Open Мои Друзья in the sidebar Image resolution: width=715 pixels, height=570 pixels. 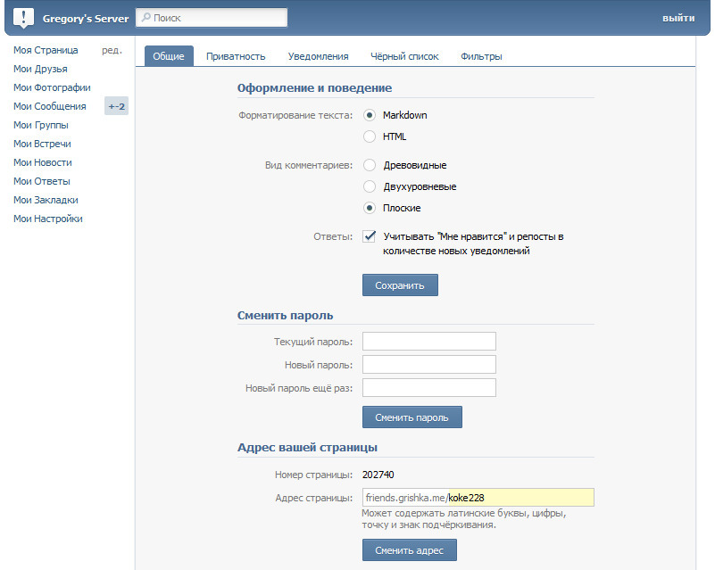coord(40,69)
